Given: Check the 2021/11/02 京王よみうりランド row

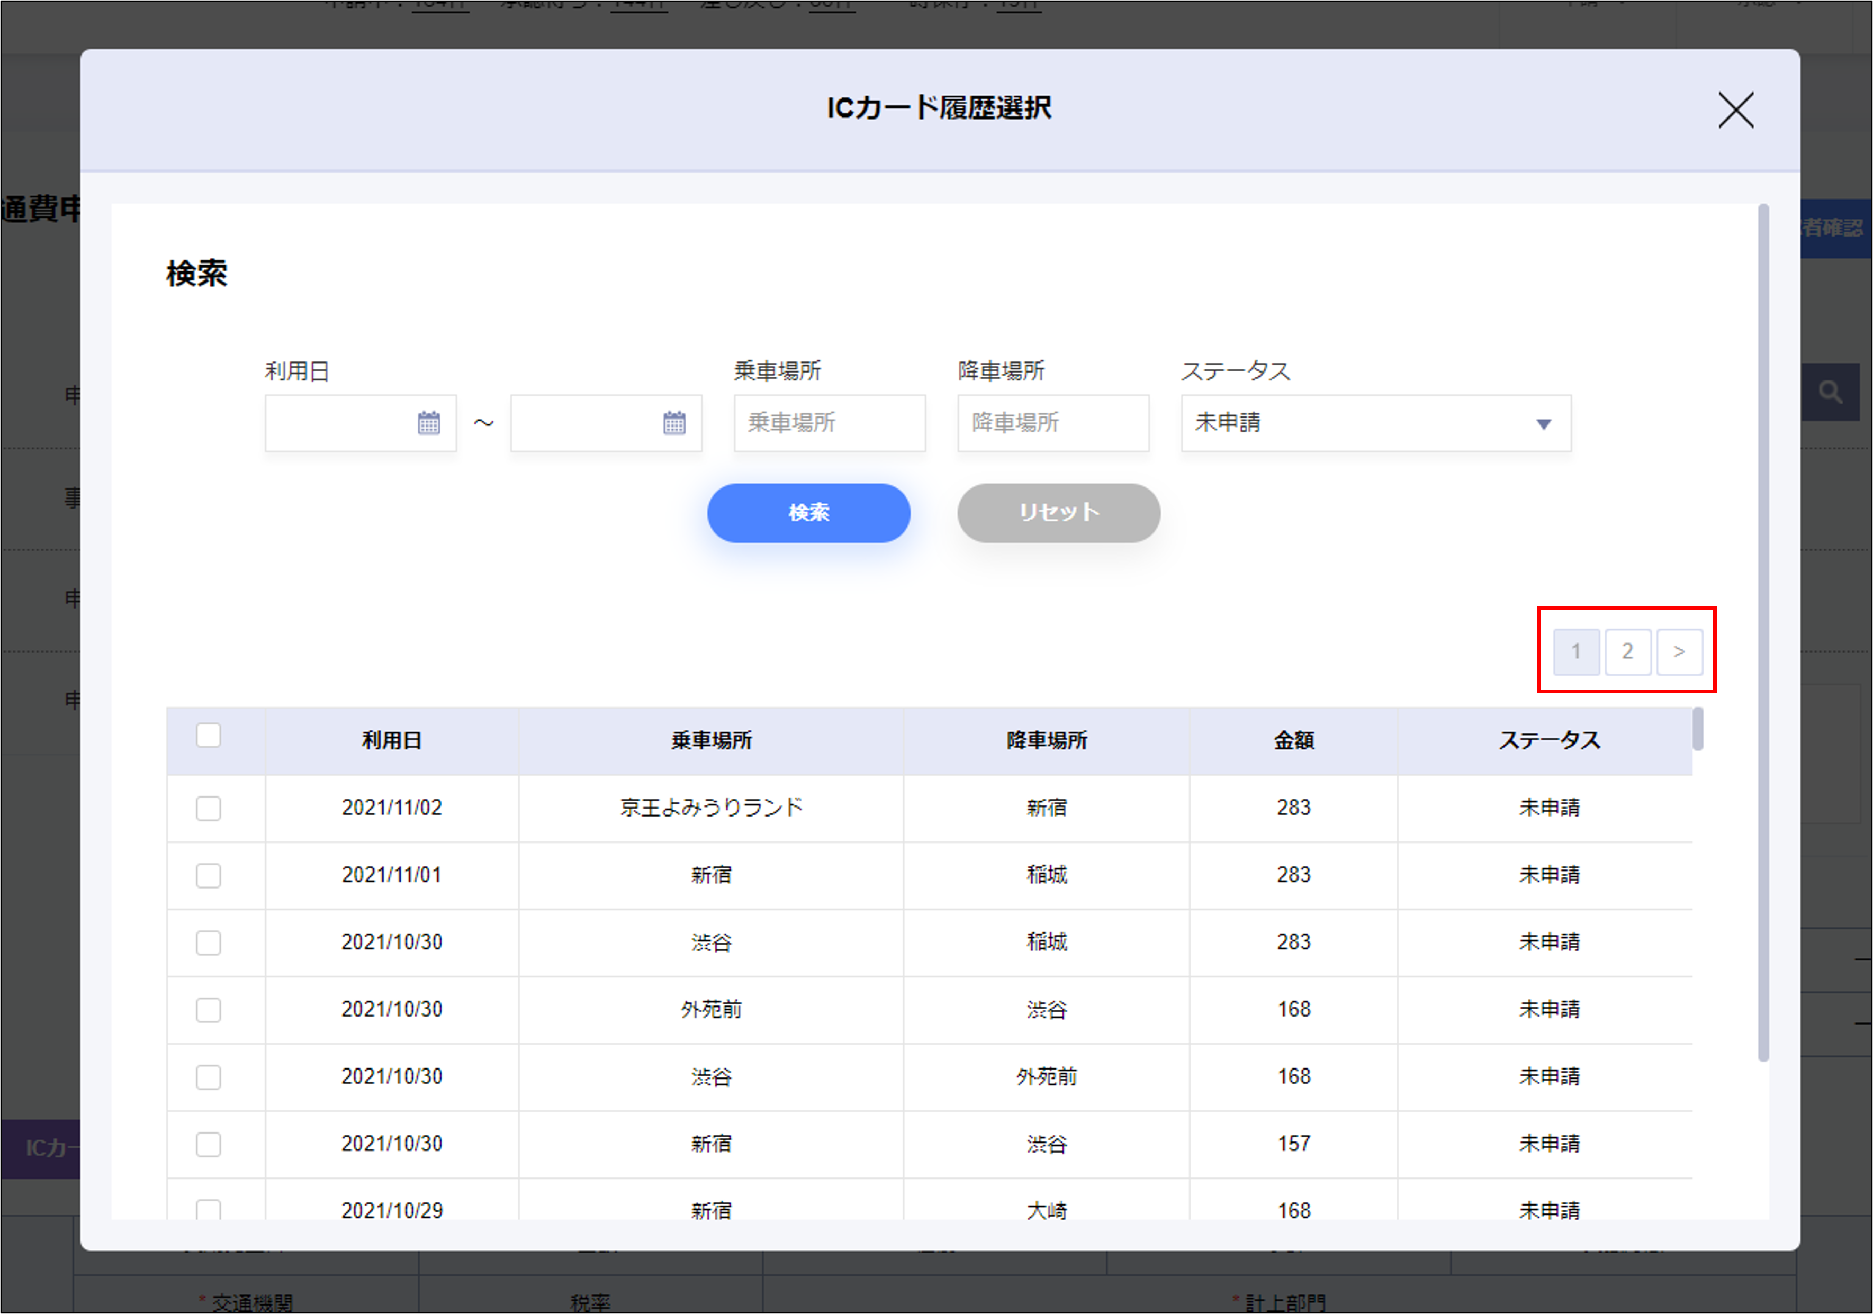Looking at the screenshot, I should [209, 808].
